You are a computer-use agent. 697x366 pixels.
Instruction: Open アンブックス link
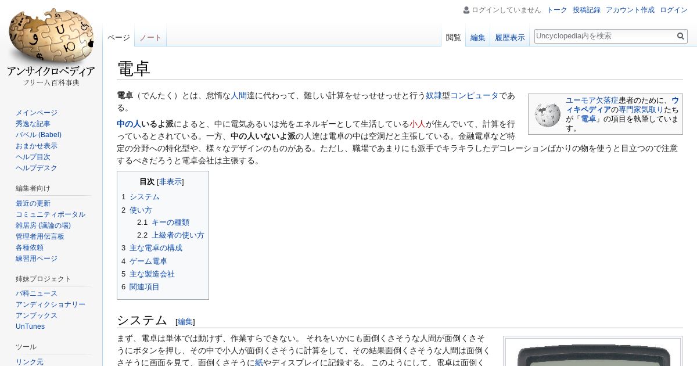pyautogui.click(x=37, y=315)
